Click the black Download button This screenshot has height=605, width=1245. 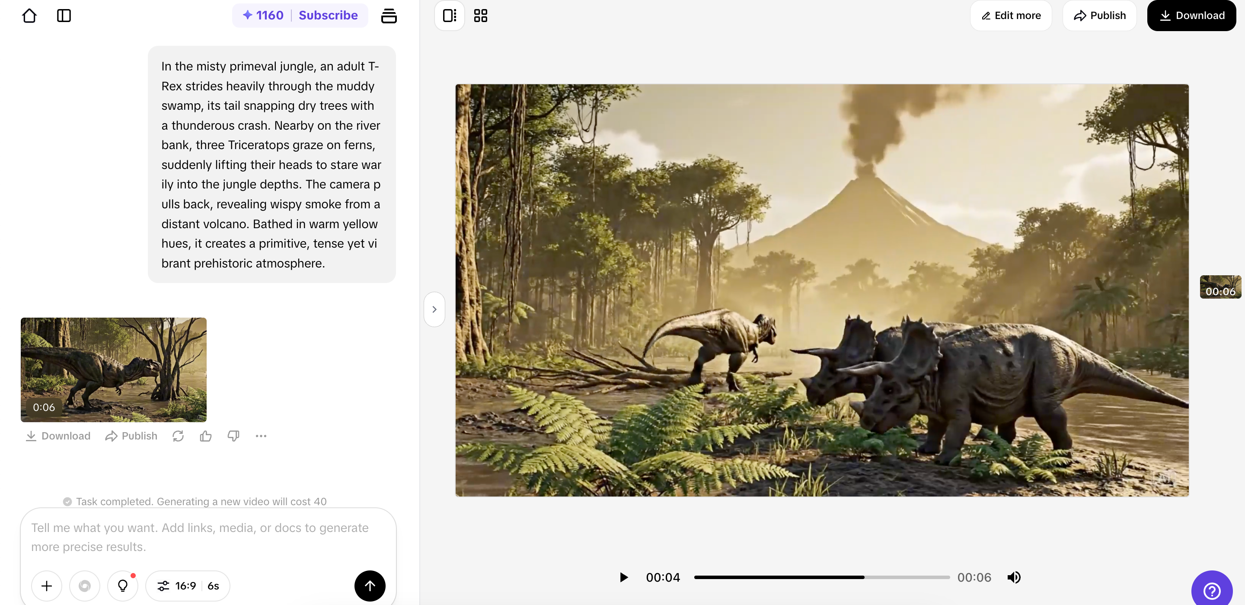pos(1191,16)
